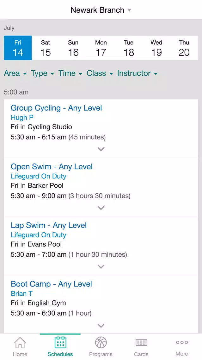Open the Cards barcode icon

pyautogui.click(x=141, y=343)
